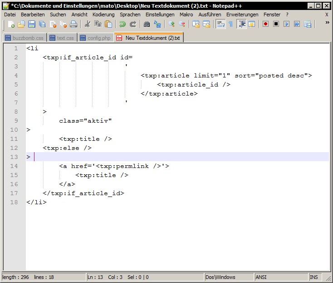Click the closing </li> tag on line 18
Image resolution: width=333 pixels, height=283 pixels.
36,202
